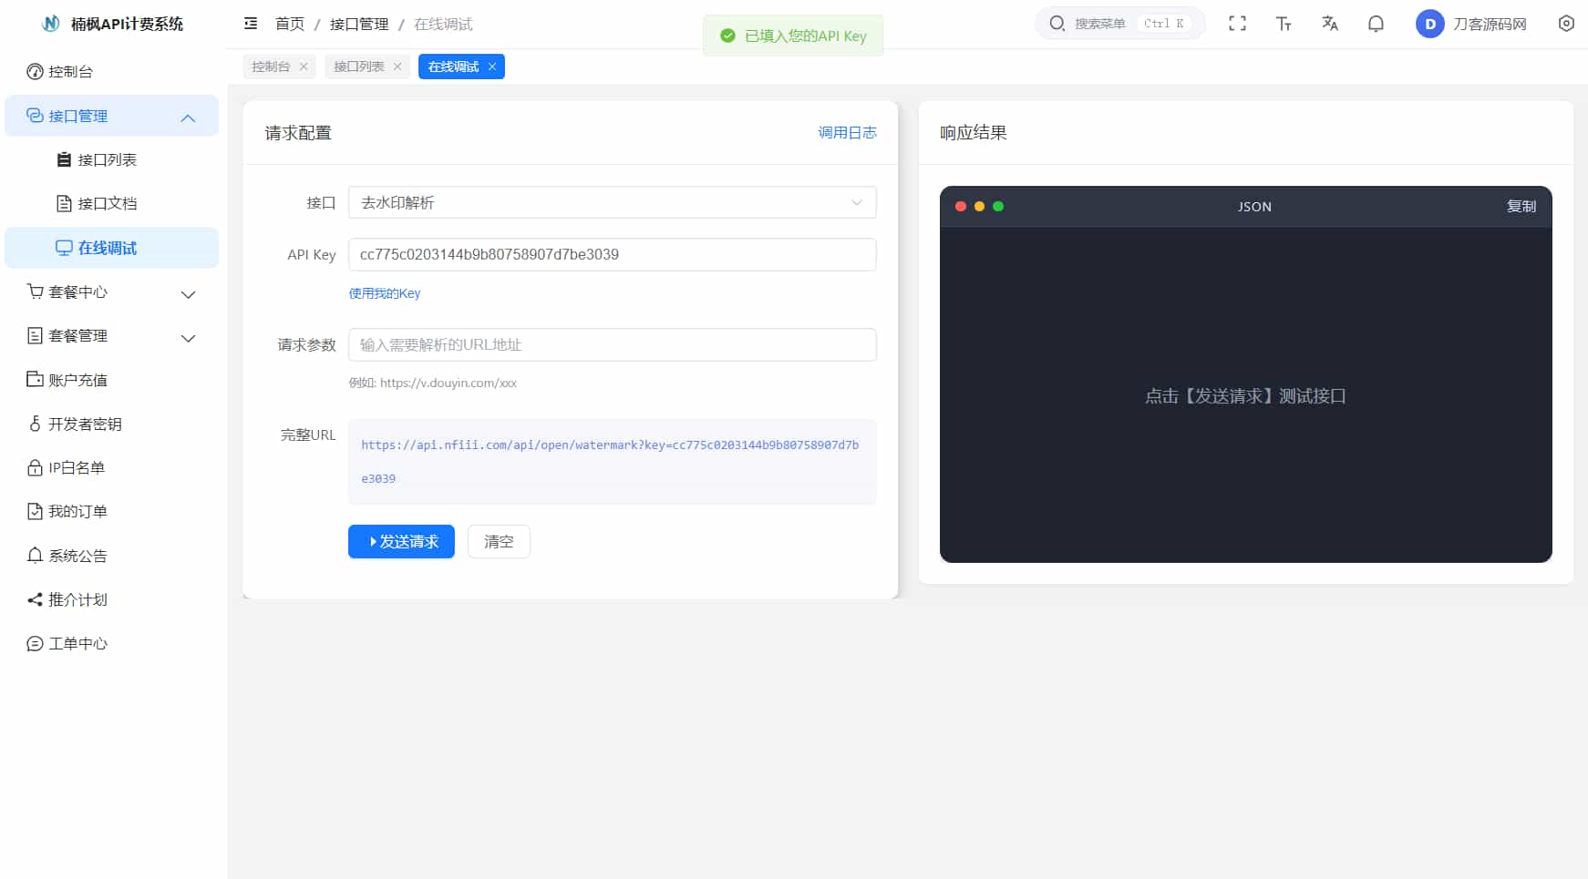Click the 使用我的Key link
The image size is (1588, 879).
(384, 293)
